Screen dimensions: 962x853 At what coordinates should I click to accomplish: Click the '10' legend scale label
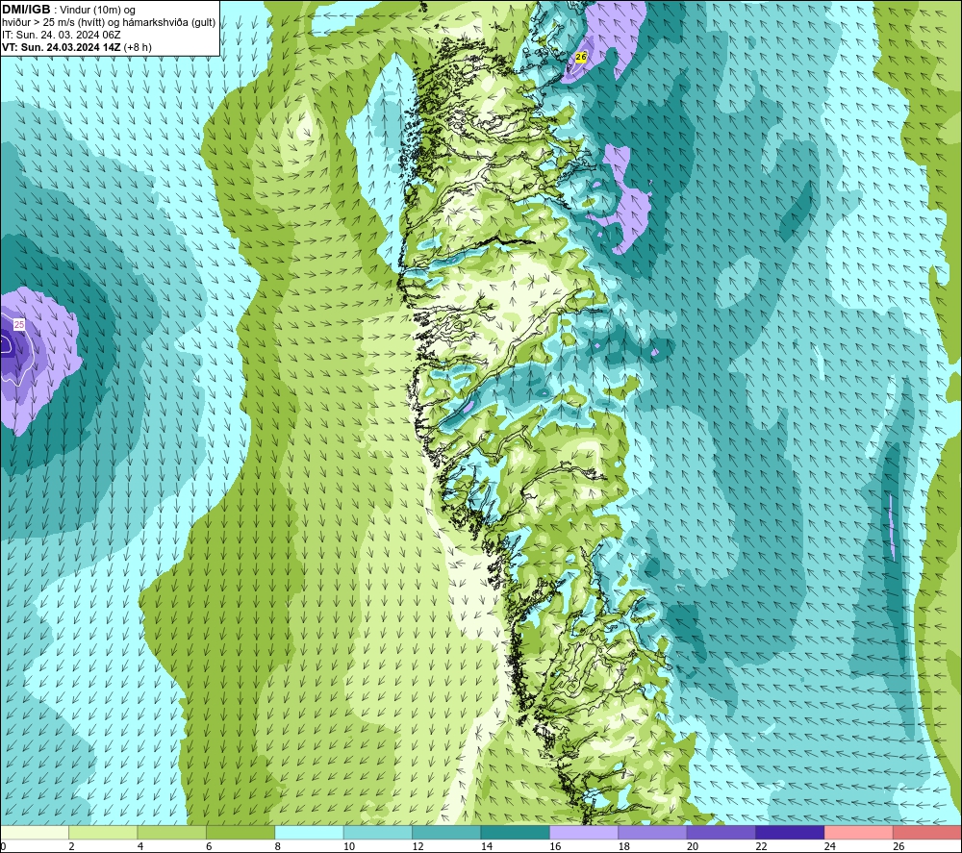click(349, 846)
